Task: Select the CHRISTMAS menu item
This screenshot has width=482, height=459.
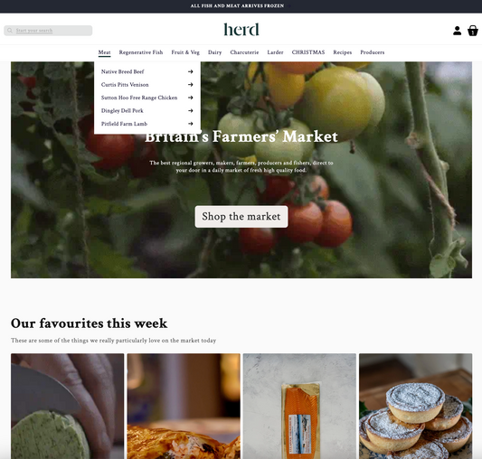Action: tap(308, 52)
